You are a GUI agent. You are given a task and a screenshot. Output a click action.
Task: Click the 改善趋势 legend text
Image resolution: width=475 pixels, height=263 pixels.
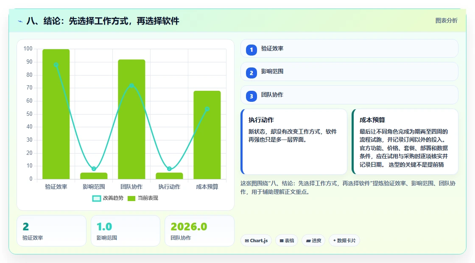coord(113,198)
